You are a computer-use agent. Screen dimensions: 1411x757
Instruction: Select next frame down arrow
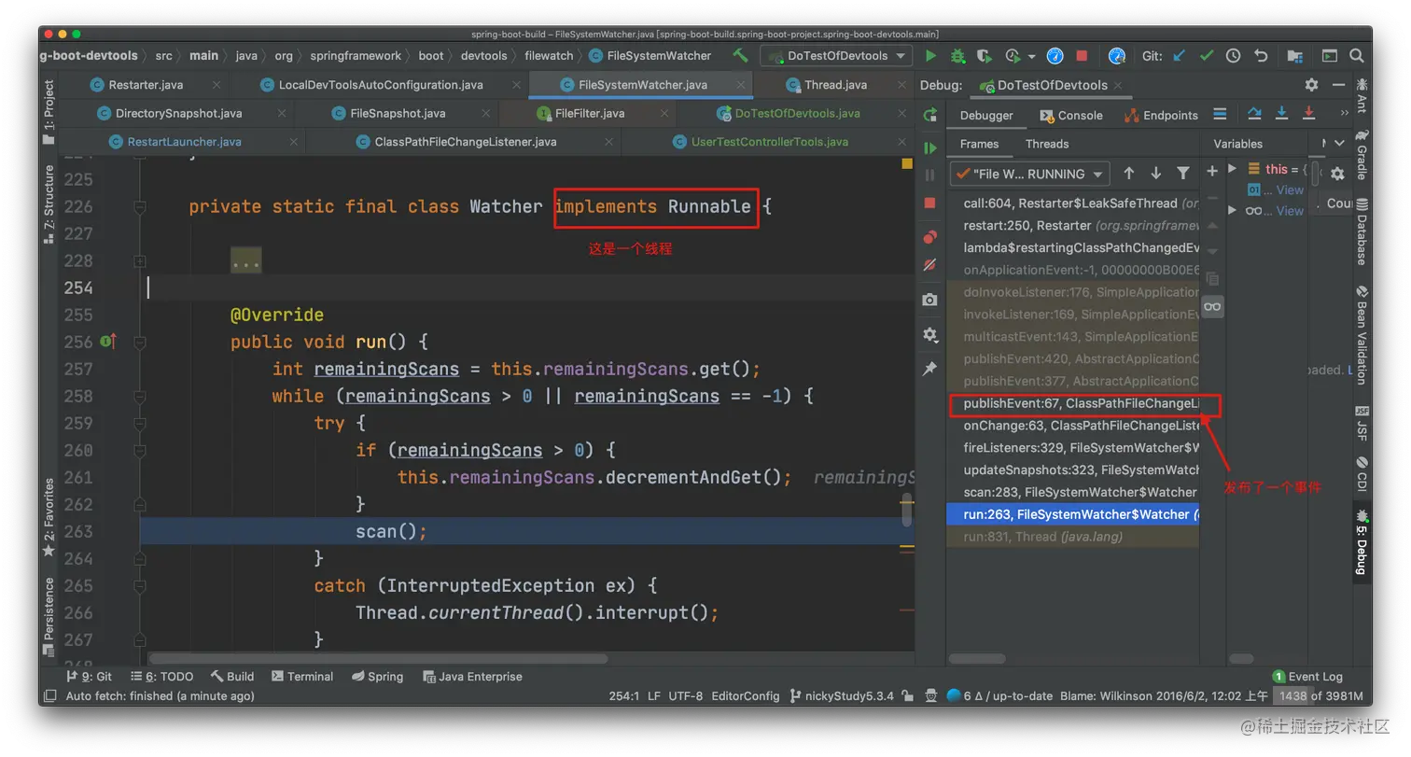1156,174
